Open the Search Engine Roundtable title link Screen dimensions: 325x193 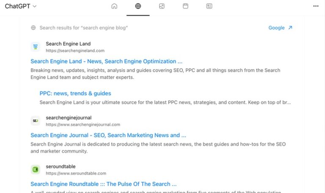[103, 184]
